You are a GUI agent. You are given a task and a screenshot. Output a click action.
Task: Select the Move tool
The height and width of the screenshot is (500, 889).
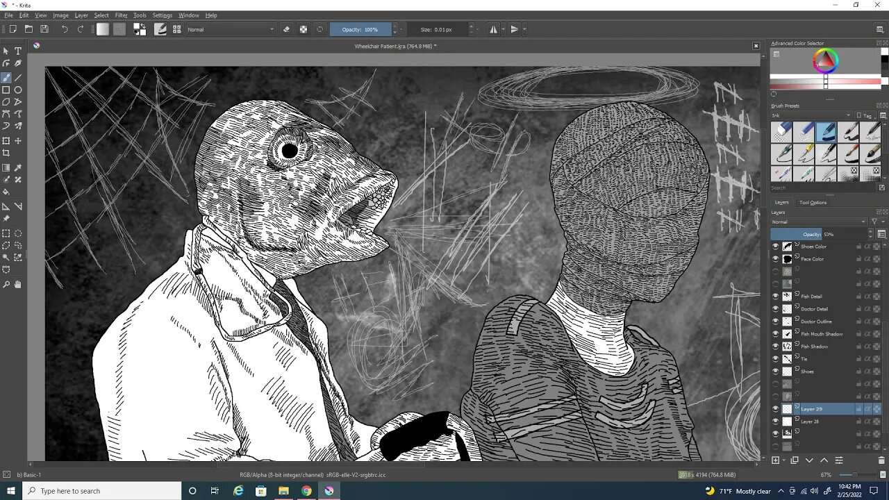pyautogui.click(x=18, y=140)
